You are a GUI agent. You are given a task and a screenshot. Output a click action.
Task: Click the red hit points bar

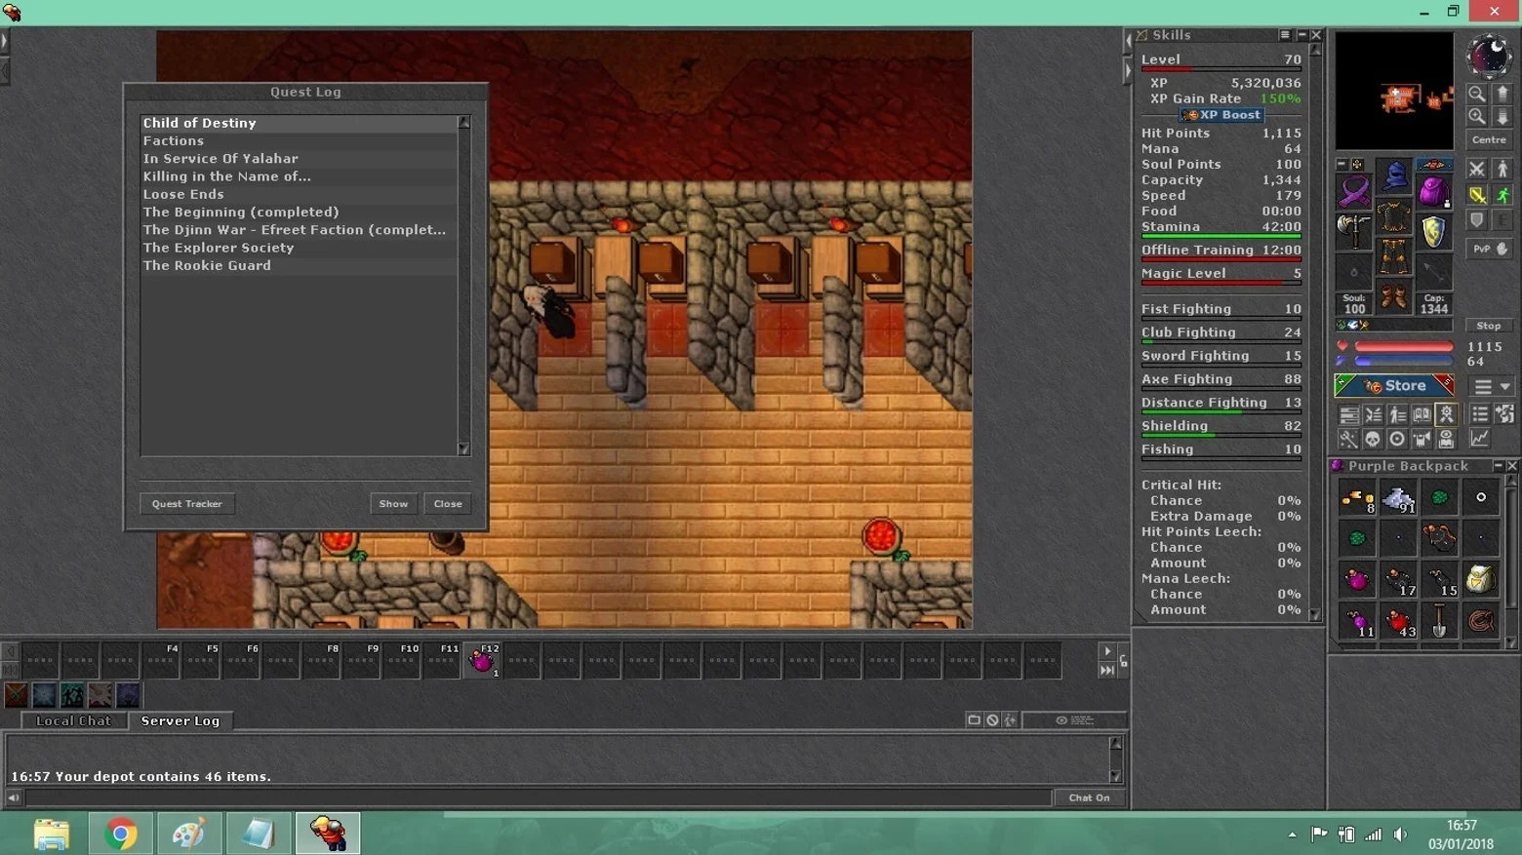click(1404, 347)
